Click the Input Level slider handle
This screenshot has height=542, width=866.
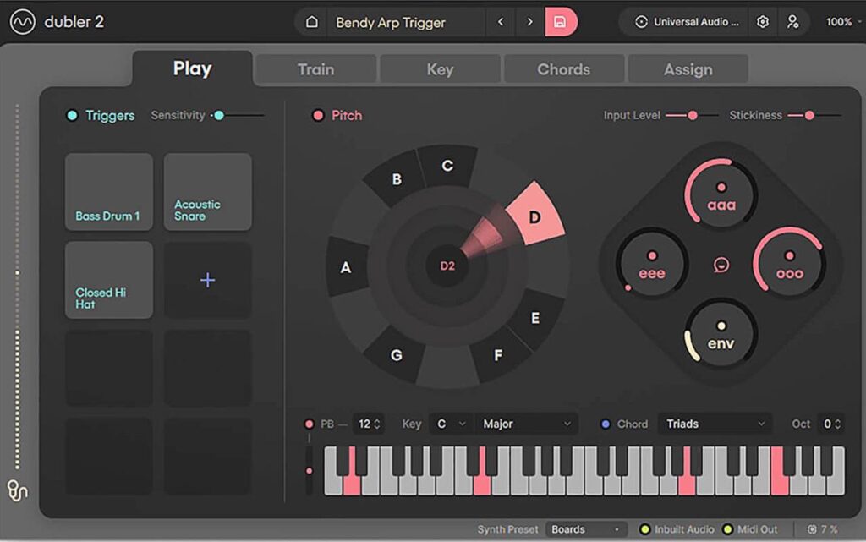[692, 115]
